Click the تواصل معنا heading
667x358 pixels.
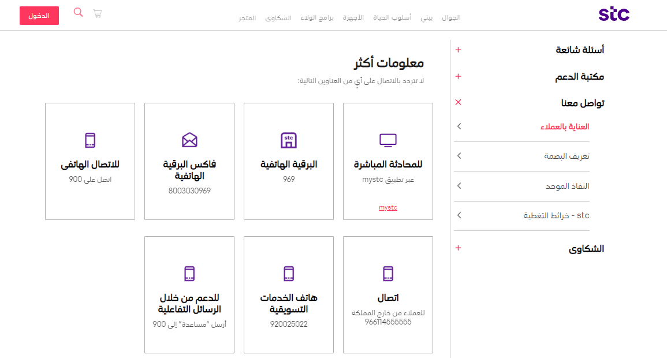click(x=583, y=103)
